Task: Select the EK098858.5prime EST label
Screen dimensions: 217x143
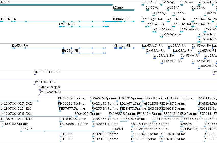Action: [123, 114]
